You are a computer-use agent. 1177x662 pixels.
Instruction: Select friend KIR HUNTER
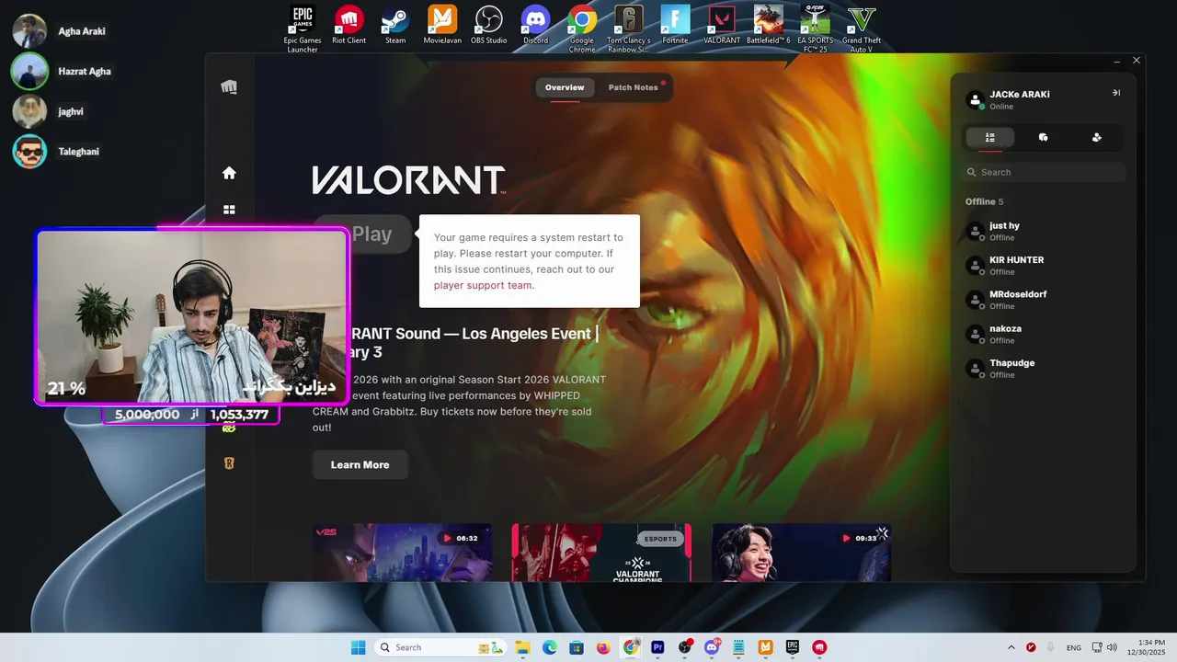[1044, 266]
